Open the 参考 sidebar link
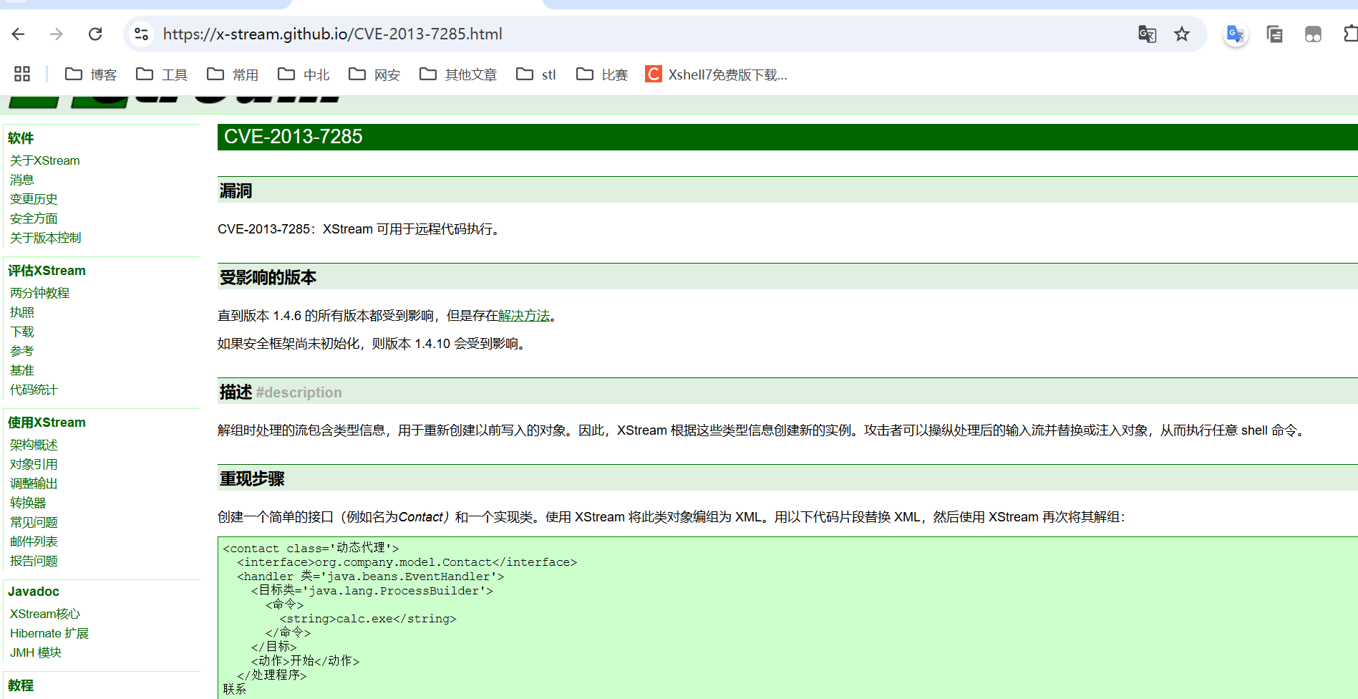Image resolution: width=1358 pixels, height=699 pixels. click(22, 351)
